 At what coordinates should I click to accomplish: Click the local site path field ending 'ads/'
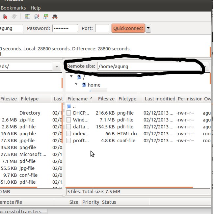coord(26,67)
